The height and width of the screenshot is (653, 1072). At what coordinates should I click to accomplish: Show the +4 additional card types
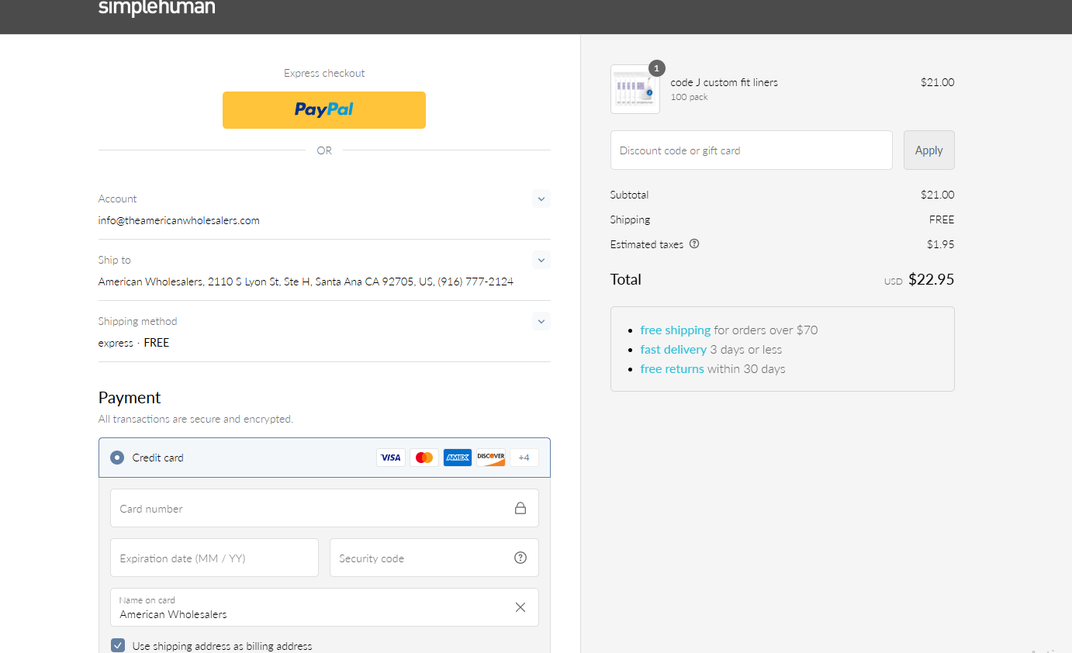click(x=524, y=458)
